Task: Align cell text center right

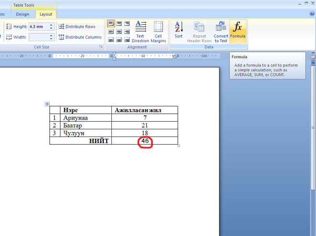Action: point(127,32)
